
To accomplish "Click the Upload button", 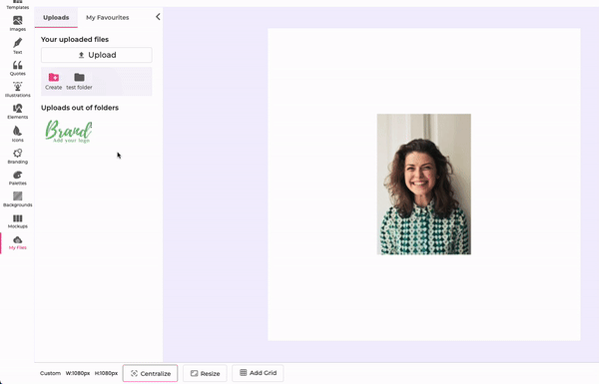I will [x=97, y=55].
